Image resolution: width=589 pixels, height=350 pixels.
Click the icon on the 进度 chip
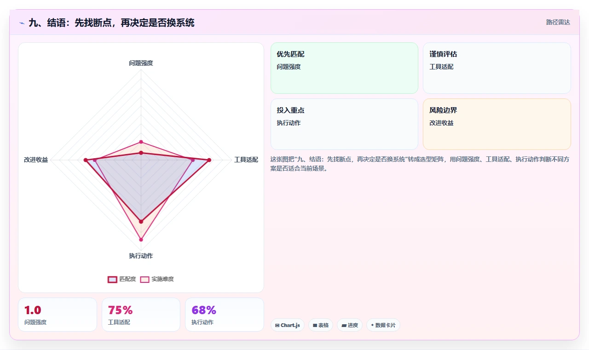[x=344, y=325]
